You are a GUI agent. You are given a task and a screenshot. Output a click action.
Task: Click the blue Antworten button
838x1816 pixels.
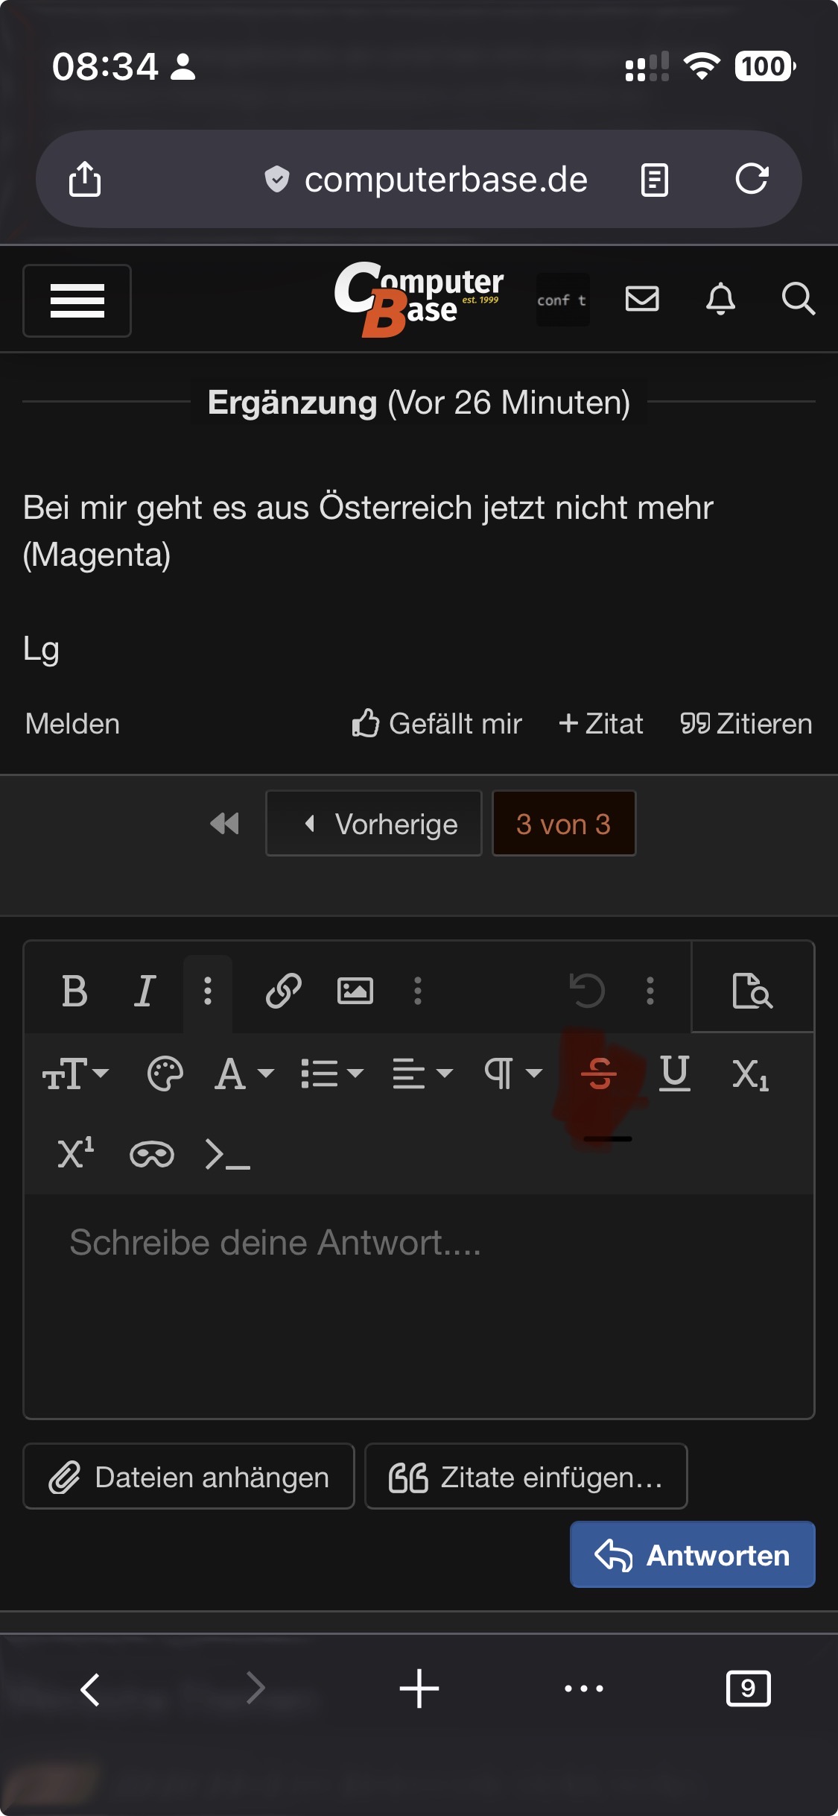coord(693,1554)
